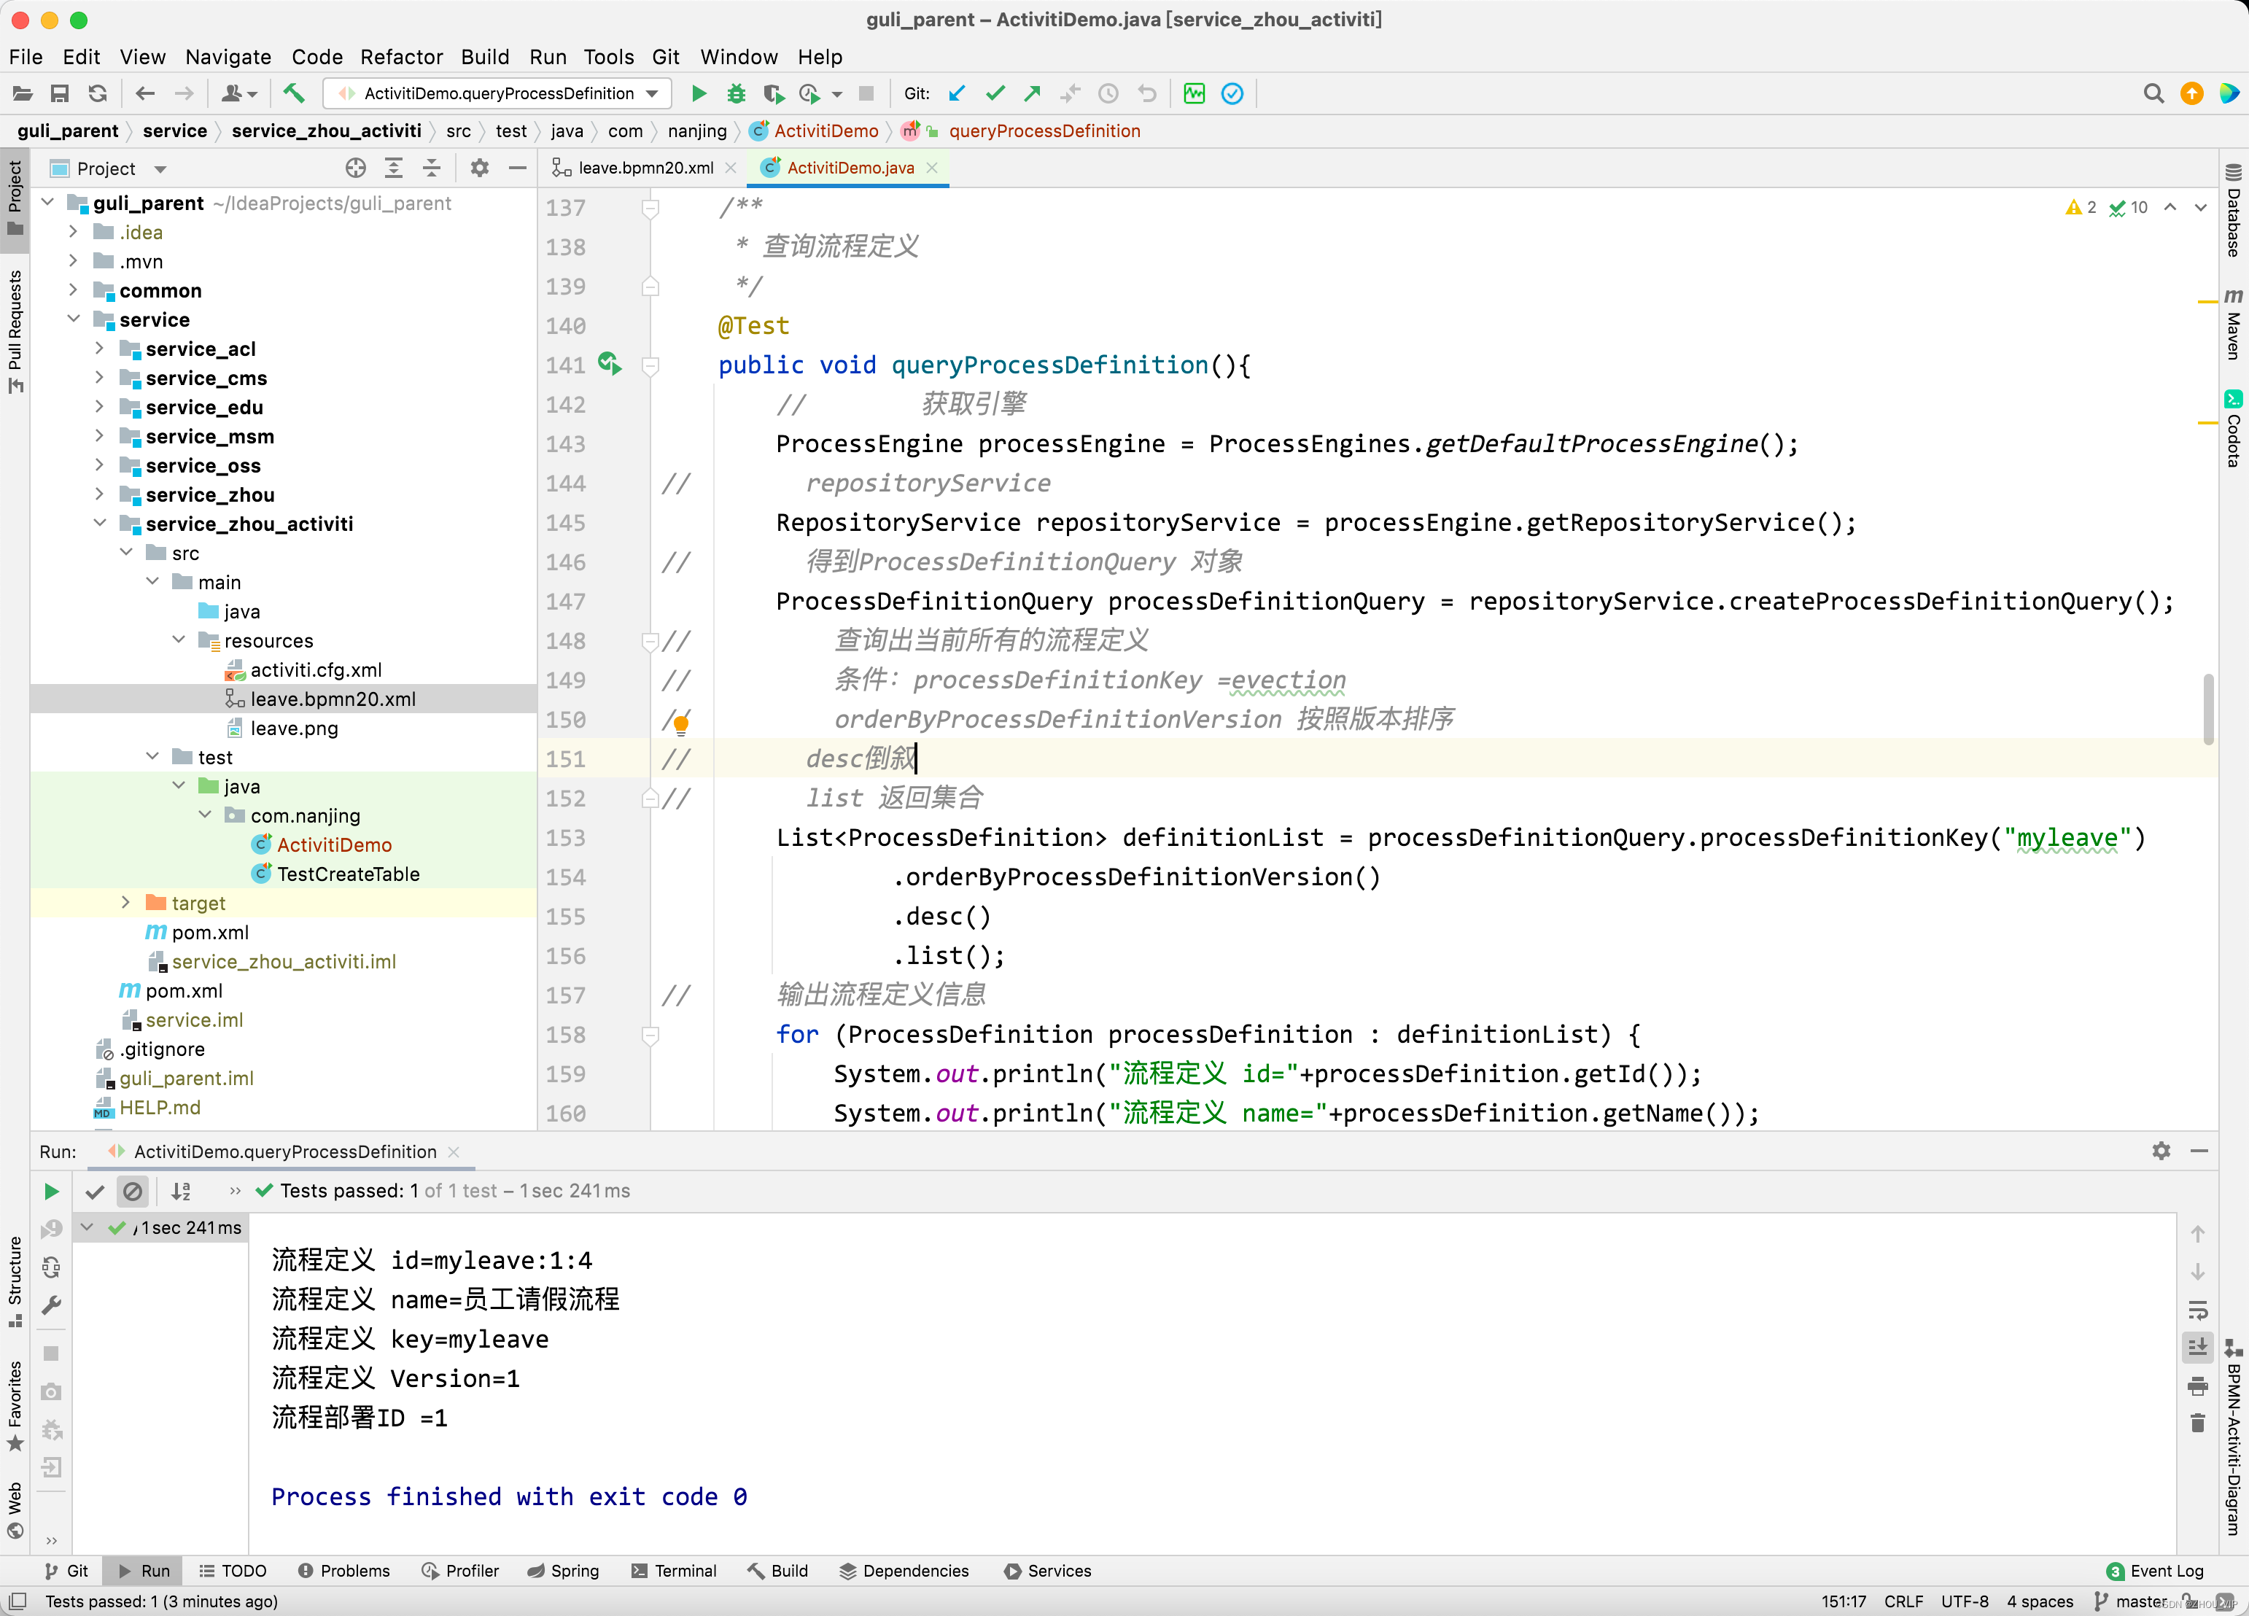Select activiti.cfg.xml in project tree
The image size is (2249, 1616).
point(315,669)
